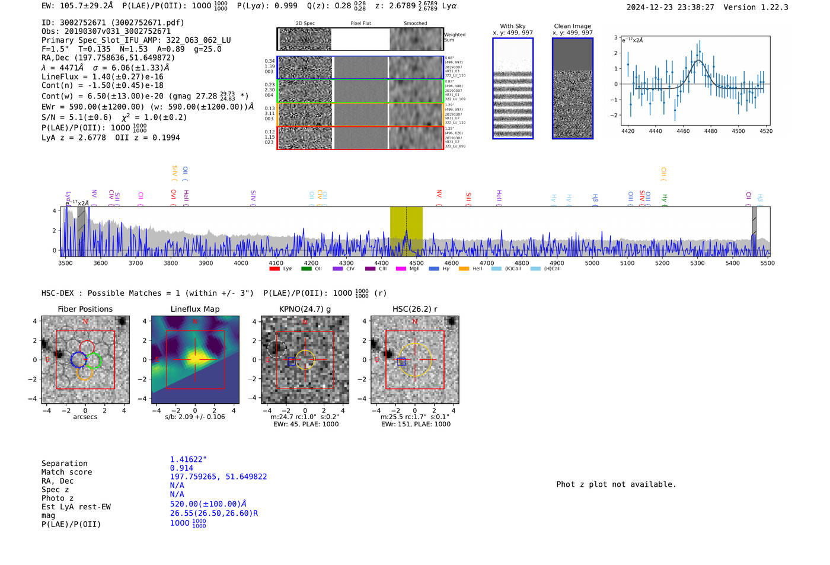Select the green-bordered 2D spectrum fiber row
830x565 pixels.
pyautogui.click(x=360, y=91)
